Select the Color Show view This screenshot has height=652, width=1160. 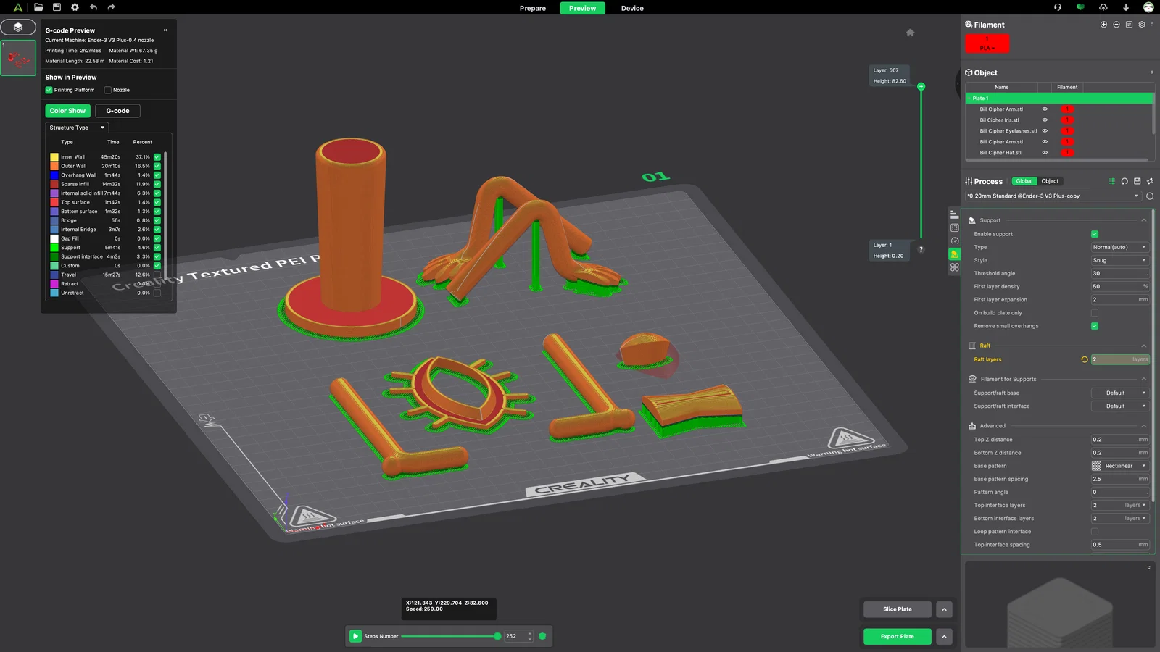pyautogui.click(x=67, y=111)
